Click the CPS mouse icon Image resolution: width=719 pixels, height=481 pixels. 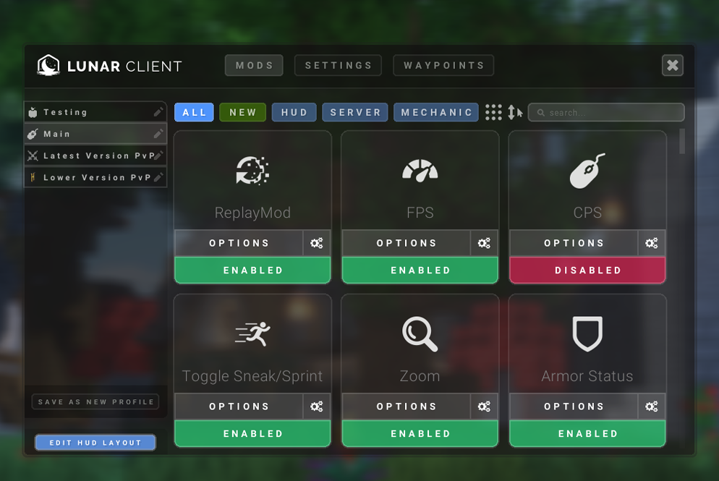click(x=587, y=169)
